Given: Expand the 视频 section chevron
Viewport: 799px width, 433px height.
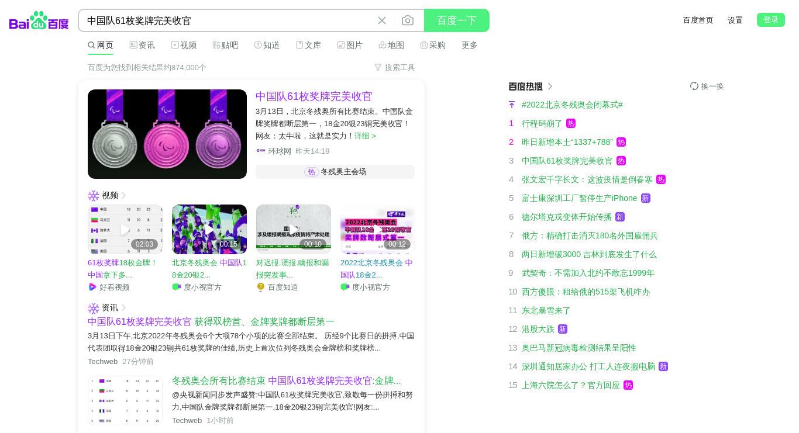Looking at the screenshot, I should pyautogui.click(x=123, y=196).
